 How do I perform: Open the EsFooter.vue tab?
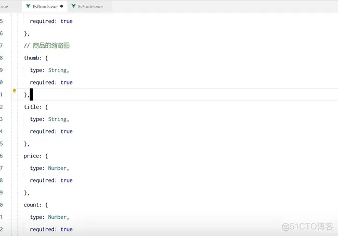coord(90,6)
